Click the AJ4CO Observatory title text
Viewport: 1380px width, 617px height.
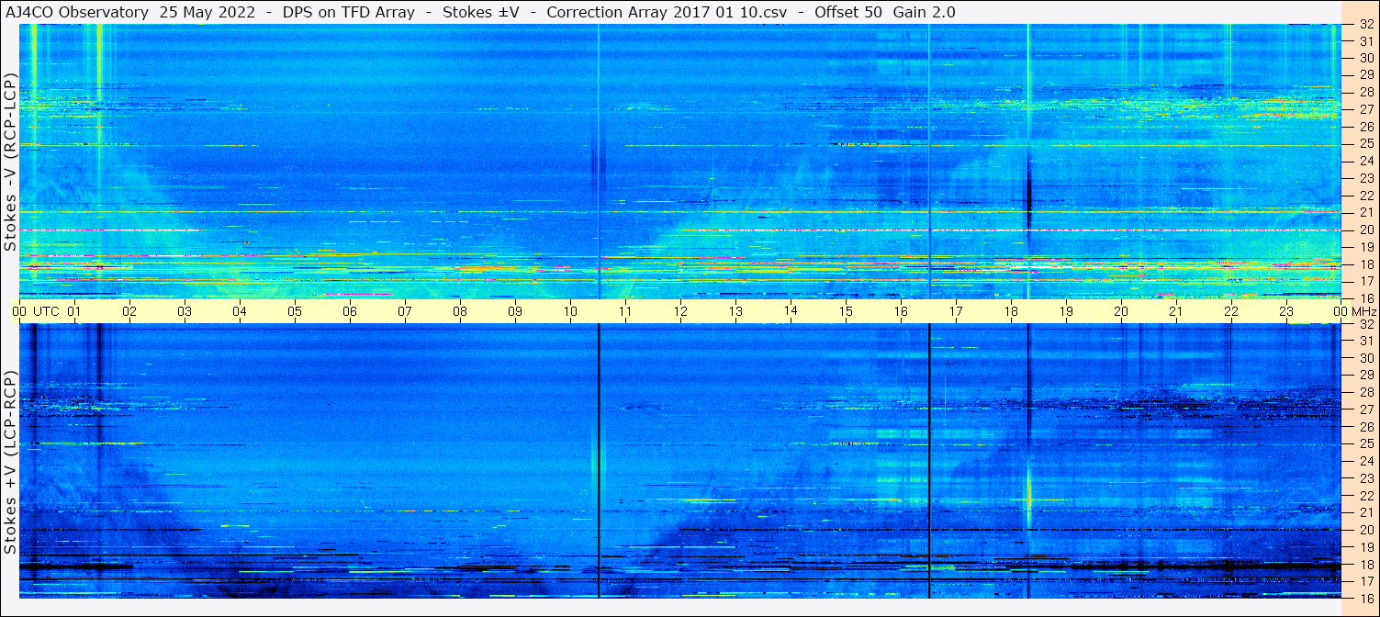[77, 12]
